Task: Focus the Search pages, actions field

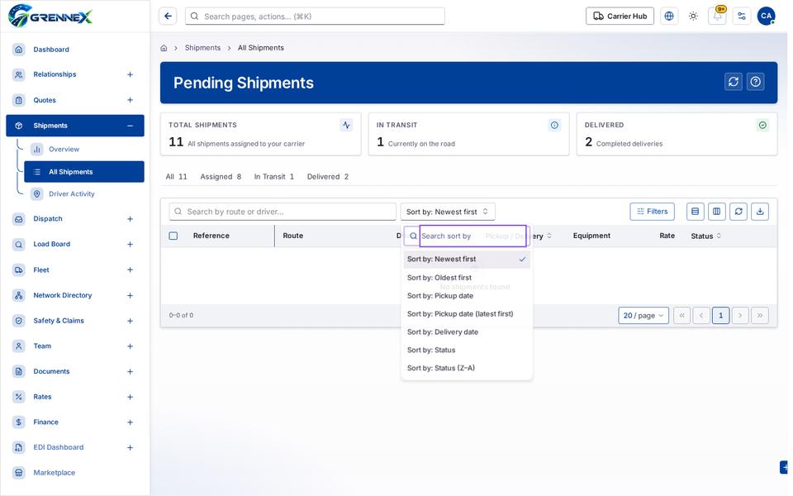Action: [315, 17]
